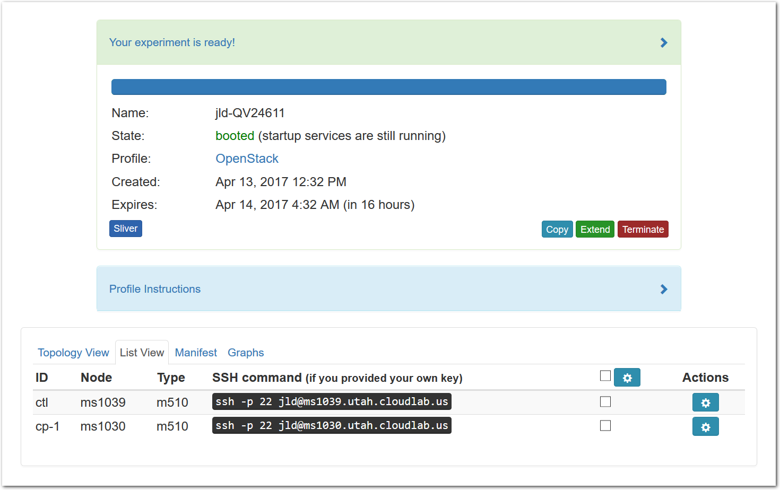Click the Node column header
This screenshot has width=780, height=490.
point(96,378)
